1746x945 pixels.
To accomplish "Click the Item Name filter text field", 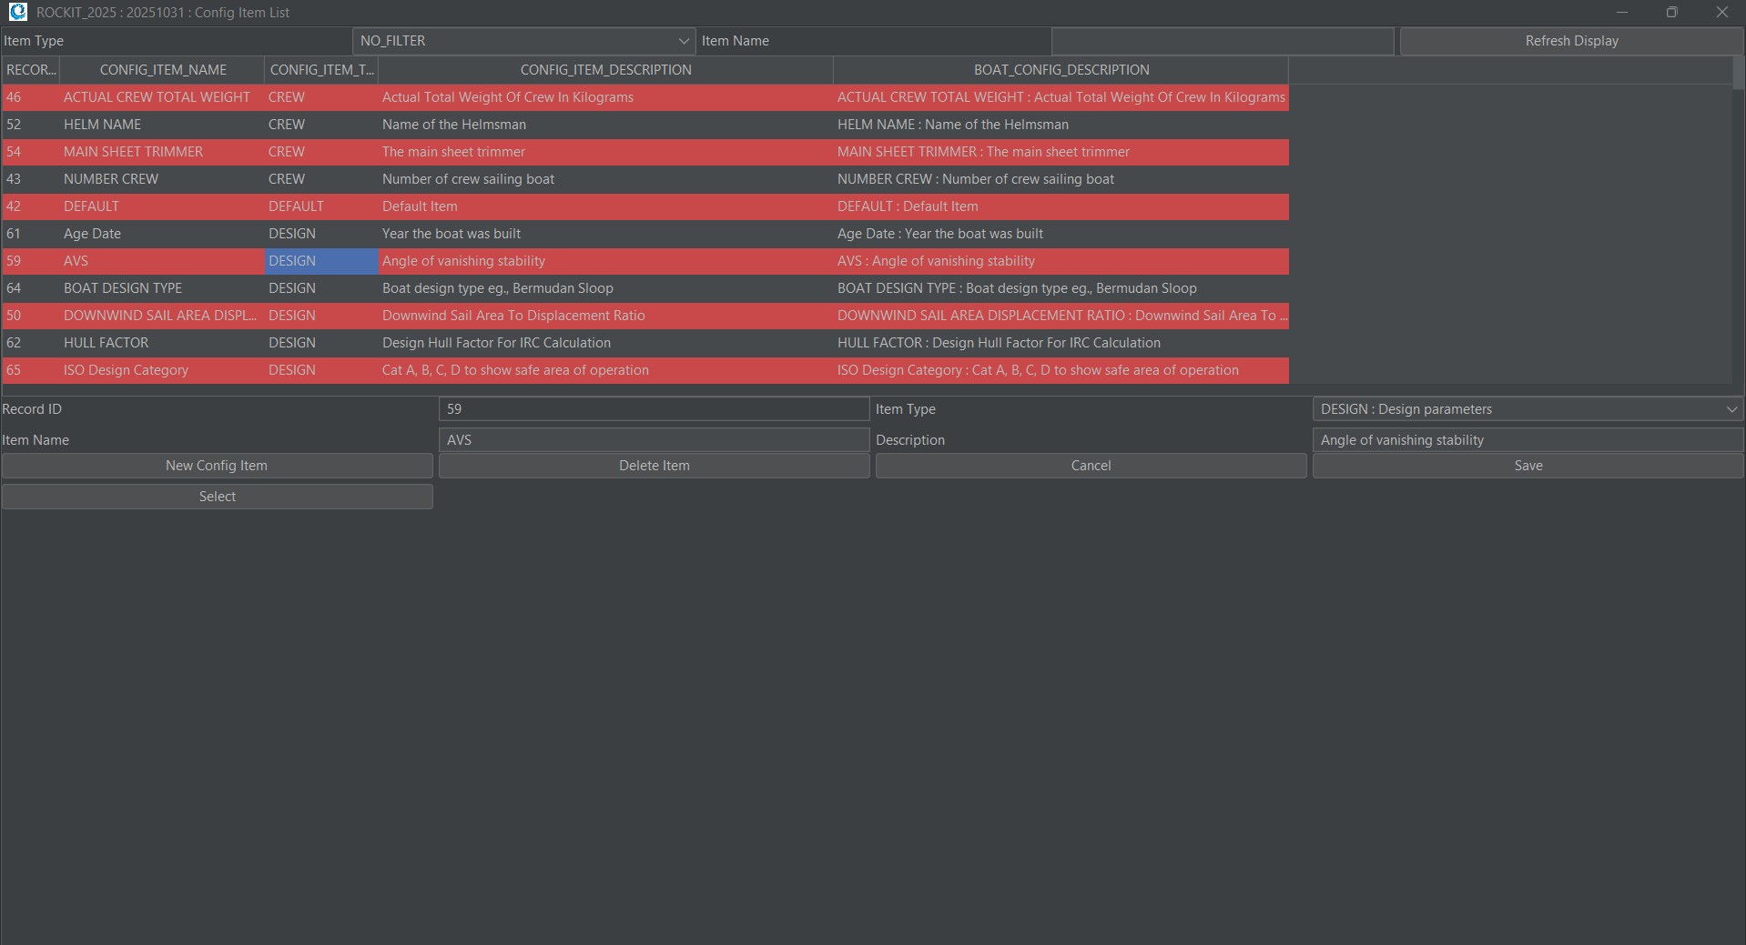I will point(1222,41).
